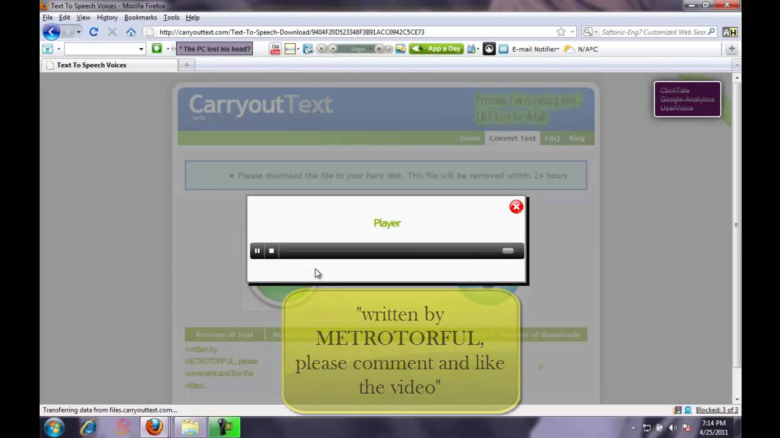Click CarryoutText logo
Screen dimensions: 780x438
point(261,105)
